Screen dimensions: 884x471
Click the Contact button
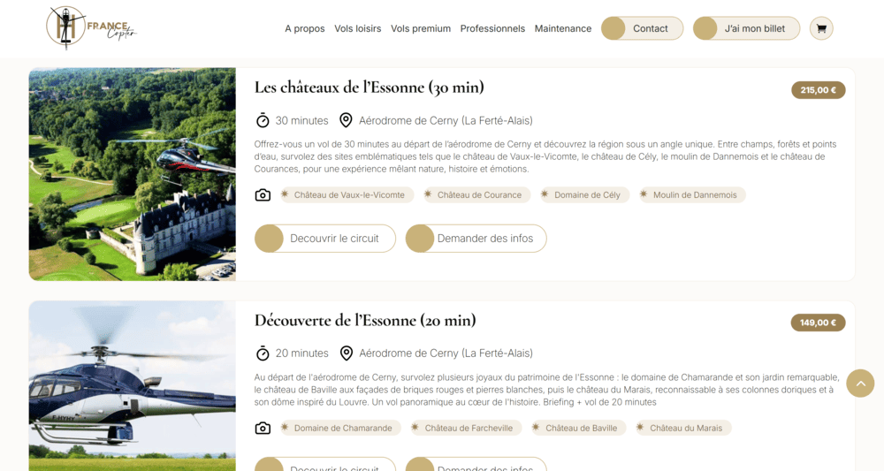(642, 29)
